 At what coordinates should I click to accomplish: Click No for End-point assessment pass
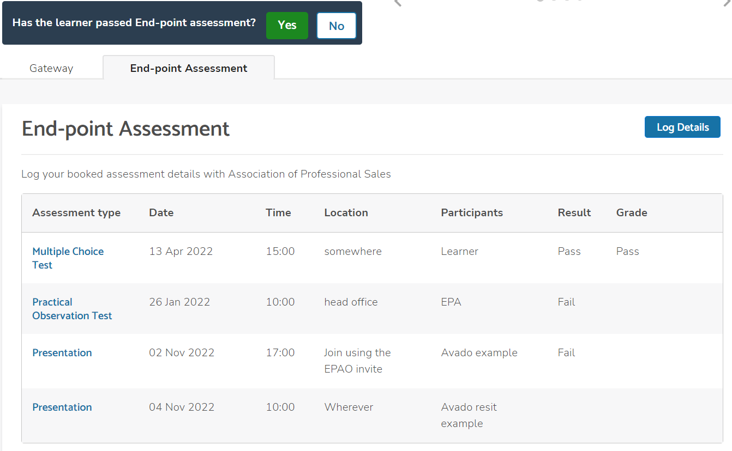click(x=336, y=26)
